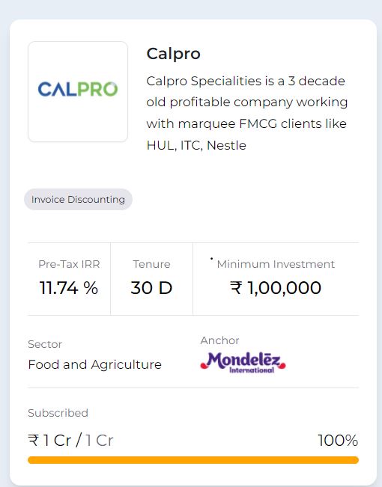Click the Calpro Specialities description paragraph
This screenshot has height=487, width=382.
coord(247,113)
